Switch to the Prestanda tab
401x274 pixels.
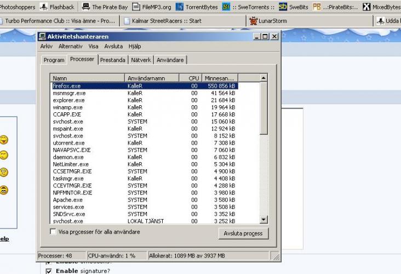(112, 60)
